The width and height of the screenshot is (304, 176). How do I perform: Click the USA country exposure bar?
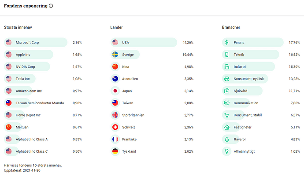point(143,43)
